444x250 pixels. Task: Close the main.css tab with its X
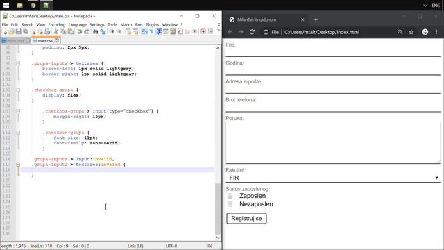coord(57,40)
